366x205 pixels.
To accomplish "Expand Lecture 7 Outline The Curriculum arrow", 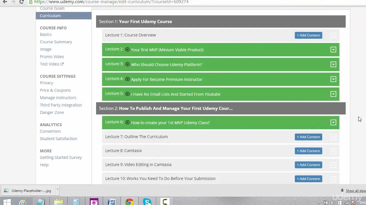I will coord(333,137).
